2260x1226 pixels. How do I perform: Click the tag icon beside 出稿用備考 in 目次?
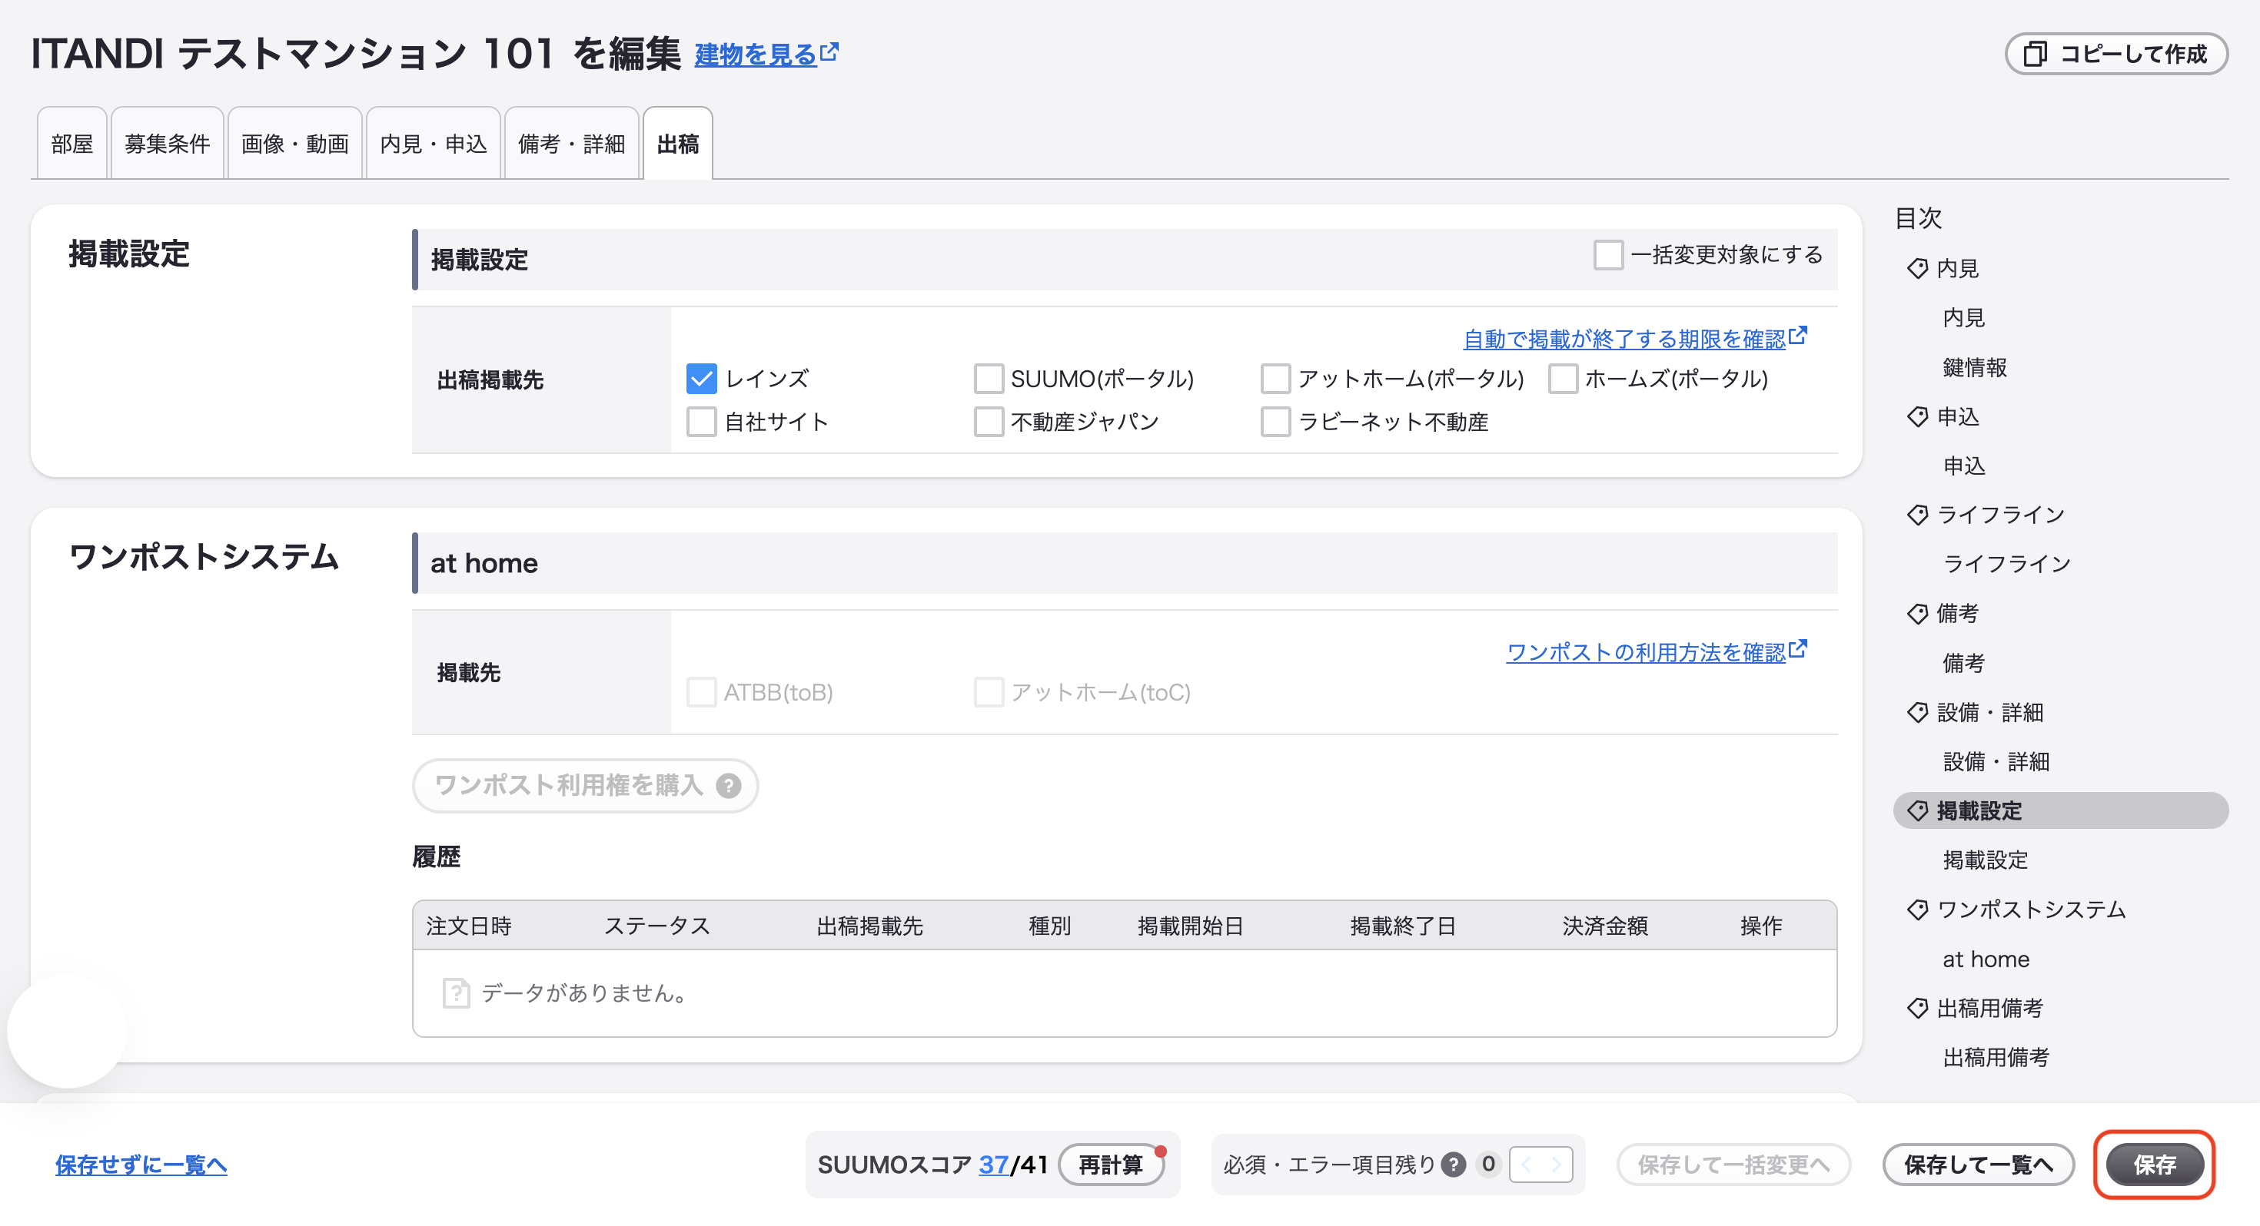1917,1009
